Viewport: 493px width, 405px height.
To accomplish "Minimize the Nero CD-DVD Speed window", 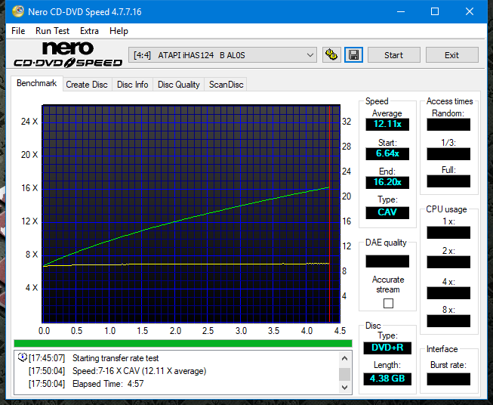I will coord(400,12).
